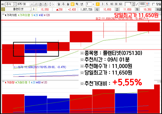Screen dimensions: 162x114
Task: Click the info 'i' icon next to the stock name
Action: coord(34,9)
